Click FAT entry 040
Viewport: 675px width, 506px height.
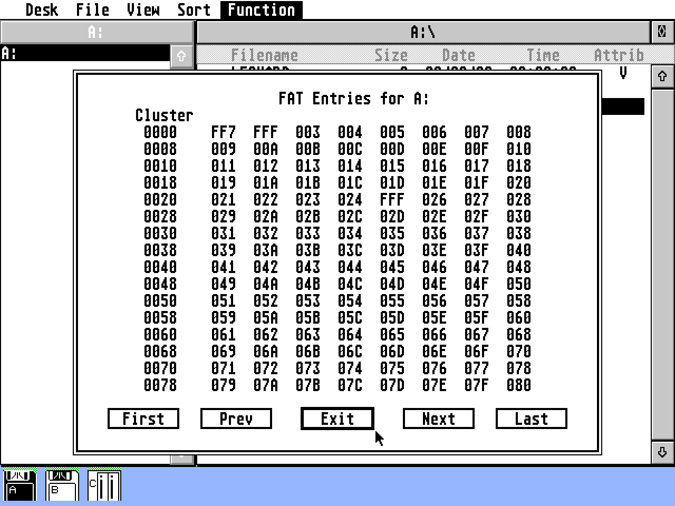(x=519, y=250)
